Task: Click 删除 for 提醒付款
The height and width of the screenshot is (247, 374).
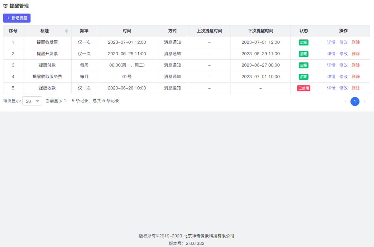Action: click(x=355, y=65)
